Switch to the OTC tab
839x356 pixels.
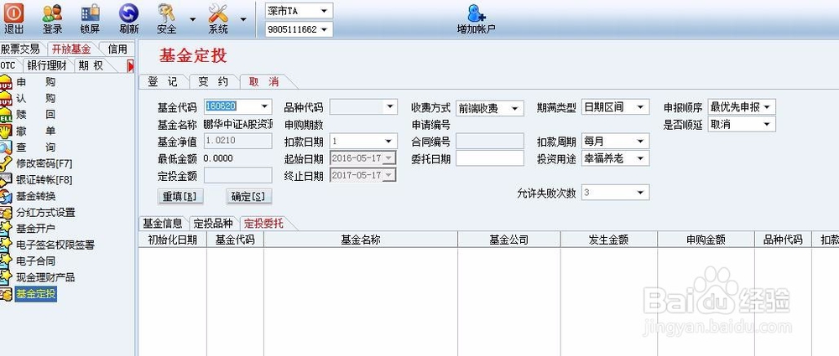[8, 65]
